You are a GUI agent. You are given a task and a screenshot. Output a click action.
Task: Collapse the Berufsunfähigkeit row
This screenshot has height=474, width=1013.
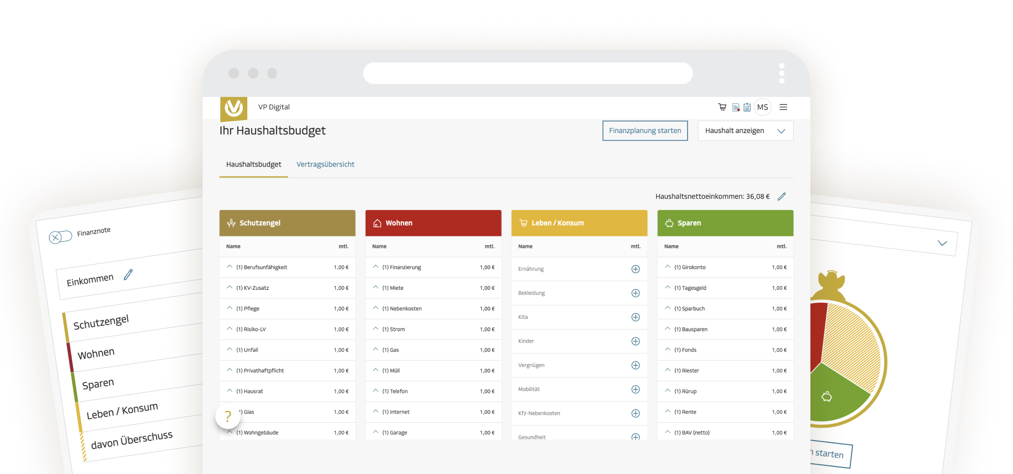230,267
